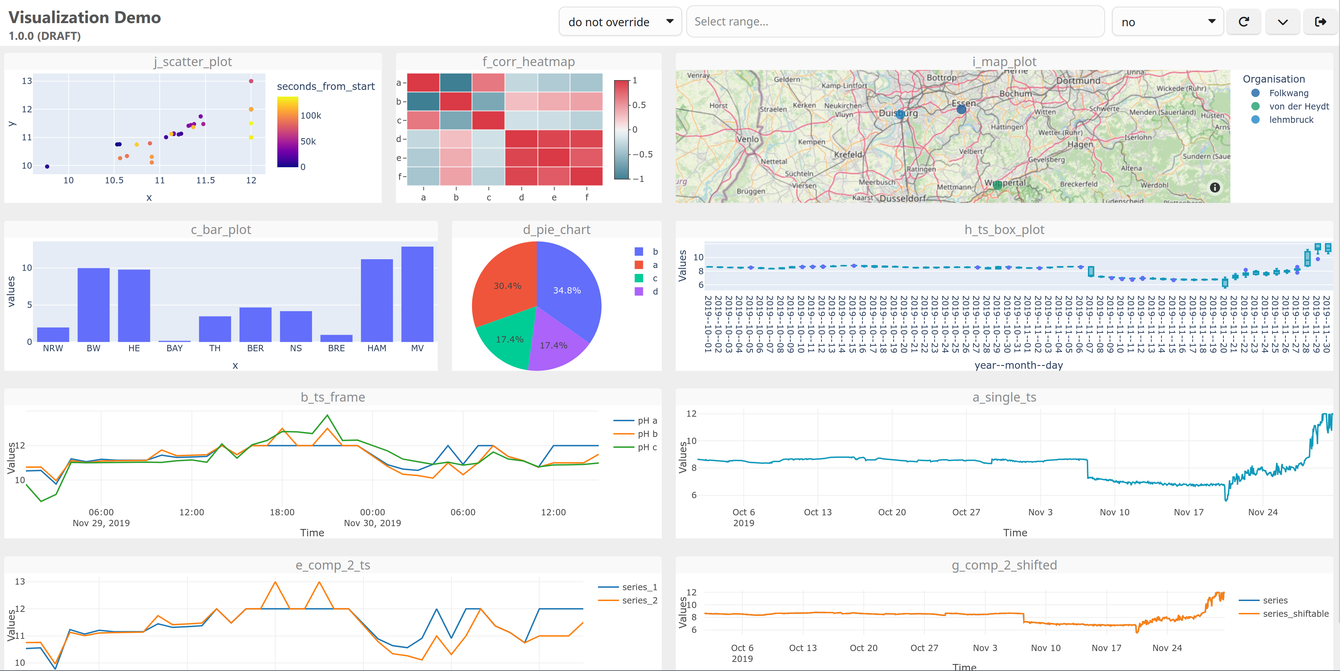
Task: Click the 'Select range...' input field
Action: click(895, 22)
